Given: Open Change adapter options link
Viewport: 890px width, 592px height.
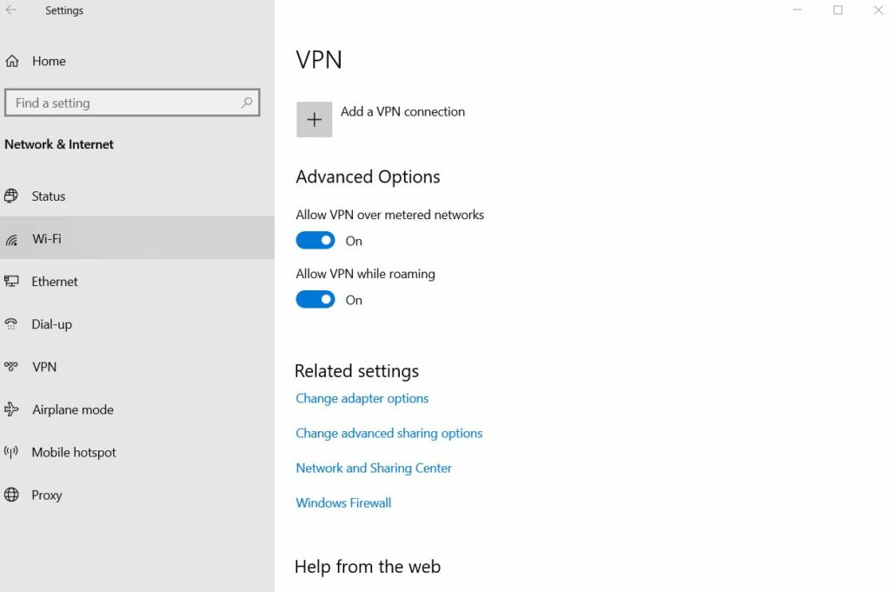Looking at the screenshot, I should 362,398.
